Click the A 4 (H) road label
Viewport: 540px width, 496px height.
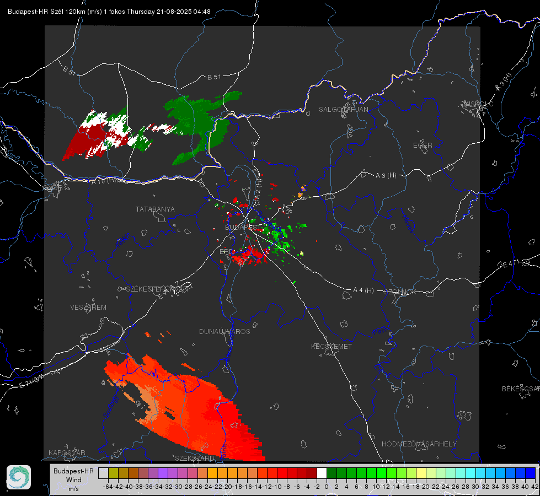pyautogui.click(x=363, y=290)
